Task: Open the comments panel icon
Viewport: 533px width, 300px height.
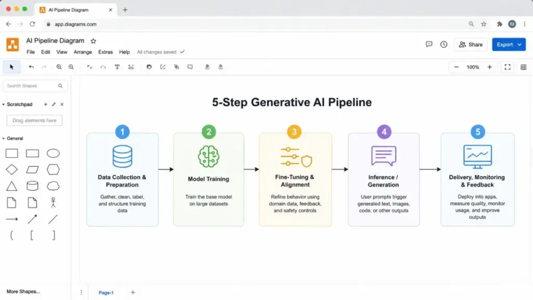Action: click(x=429, y=44)
